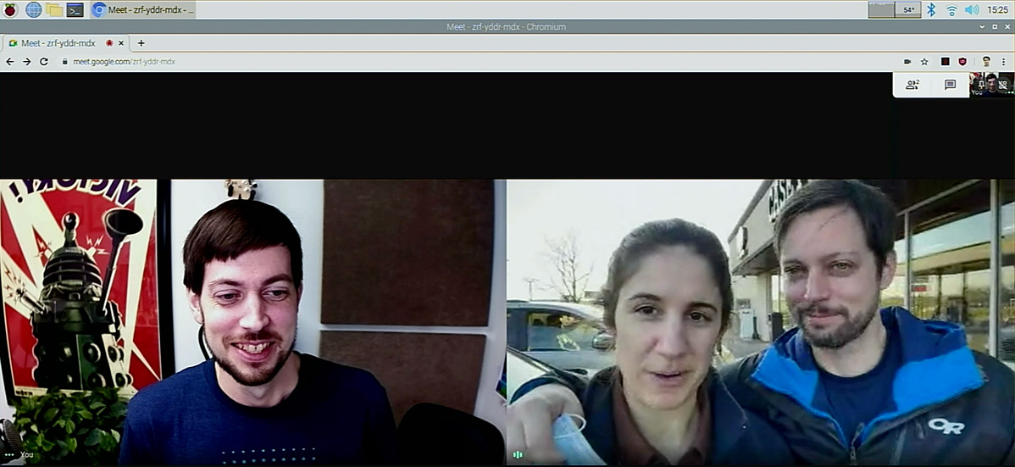Select the Meet - zrf-yddr-mdx browser tab
Viewport: 1015px width, 467px height.
pyautogui.click(x=66, y=43)
